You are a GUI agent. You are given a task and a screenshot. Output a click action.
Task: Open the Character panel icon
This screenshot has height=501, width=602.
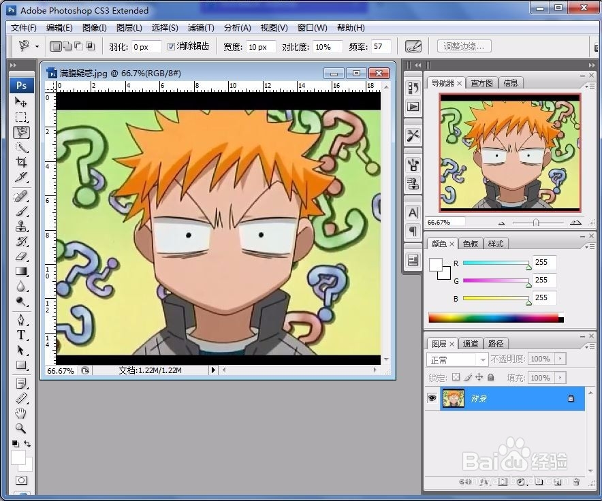(x=413, y=212)
